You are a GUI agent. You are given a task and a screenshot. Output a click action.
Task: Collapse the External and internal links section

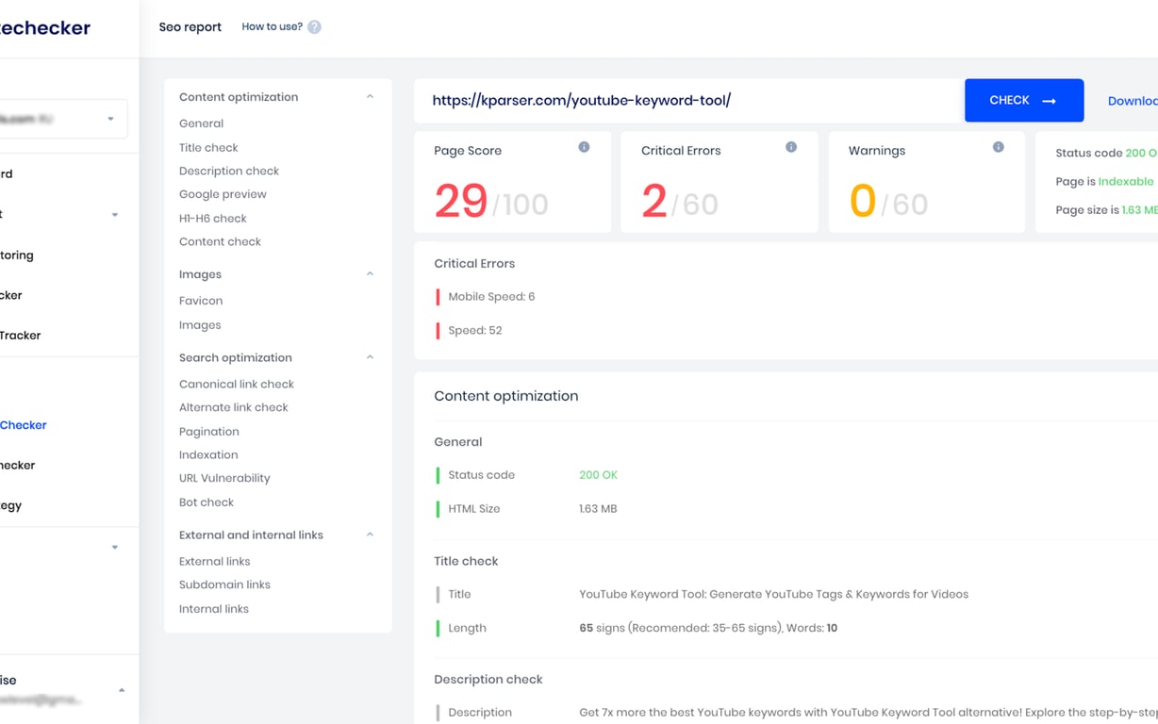[370, 535]
